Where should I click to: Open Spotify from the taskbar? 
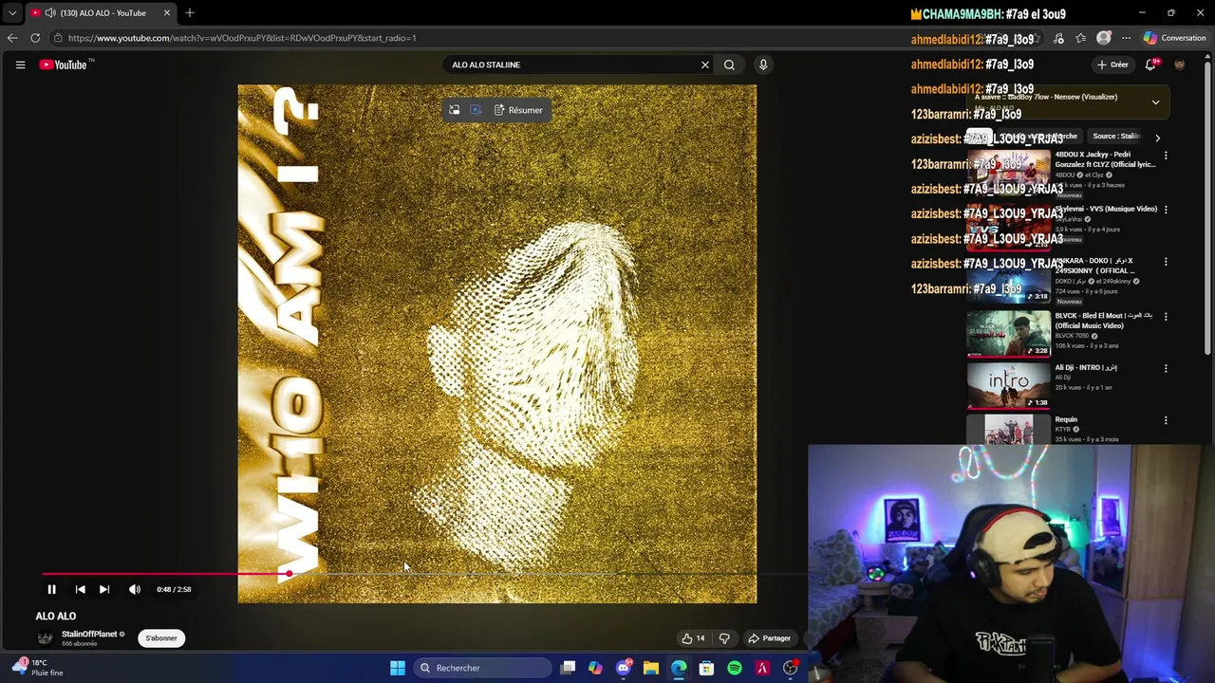pyautogui.click(x=735, y=668)
